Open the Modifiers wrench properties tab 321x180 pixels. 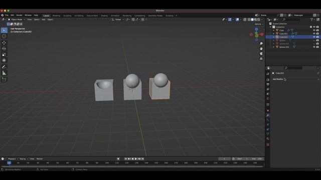[268, 115]
